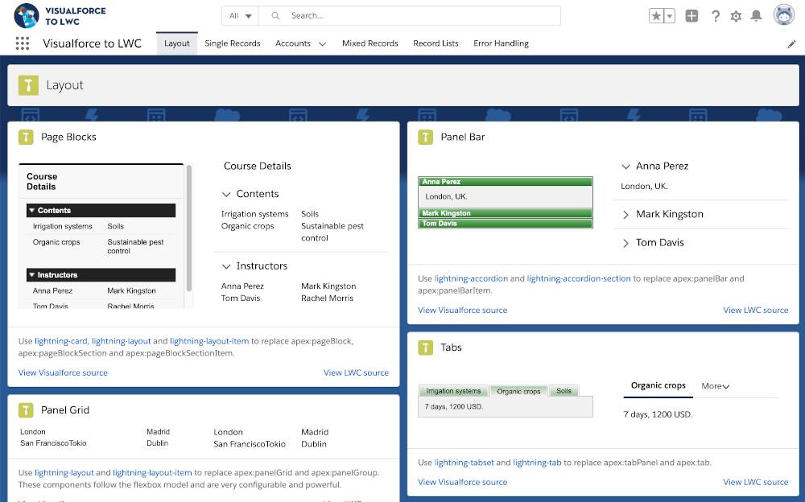Screen dimensions: 805x502
Task: Click the Panel Grid card icon
Action: [26, 410]
